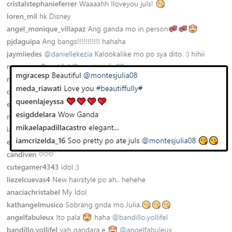Click the heart-eyes emoji in angelfabuleux's comment
This screenshot has width=232, height=232.
point(87,217)
